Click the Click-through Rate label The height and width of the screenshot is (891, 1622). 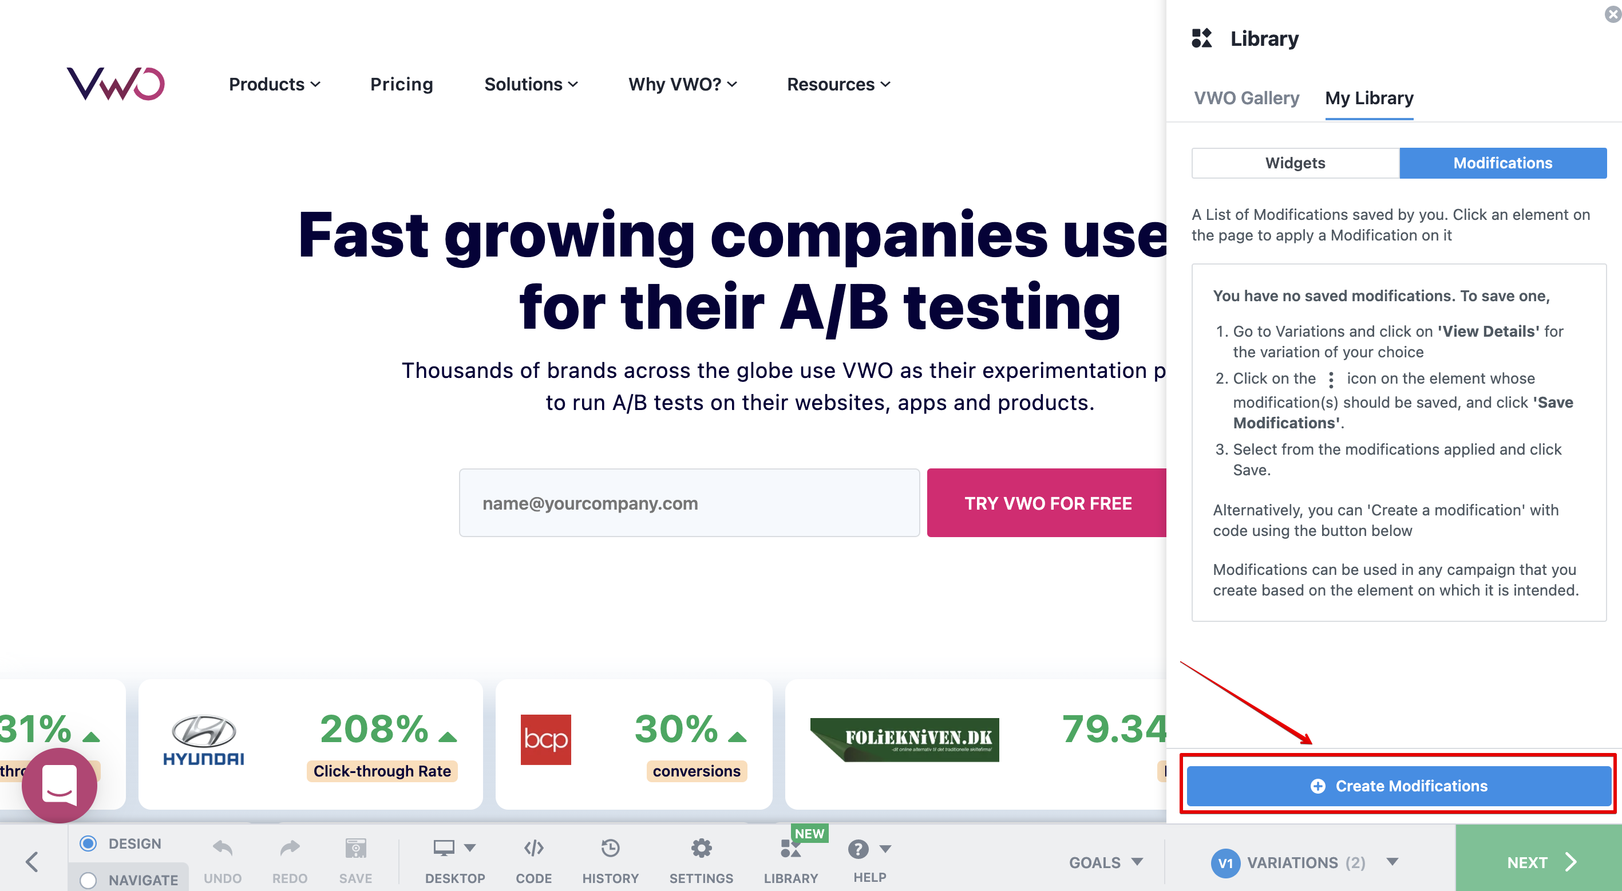pyautogui.click(x=382, y=771)
